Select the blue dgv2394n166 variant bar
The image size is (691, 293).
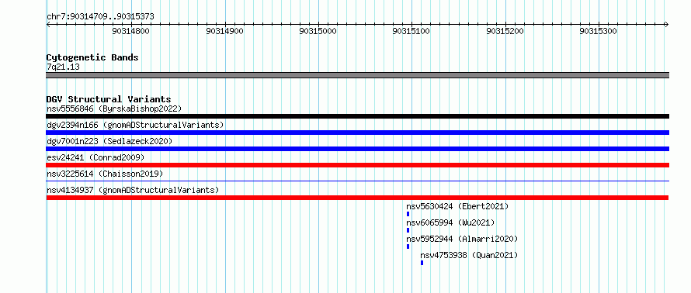tap(357, 133)
